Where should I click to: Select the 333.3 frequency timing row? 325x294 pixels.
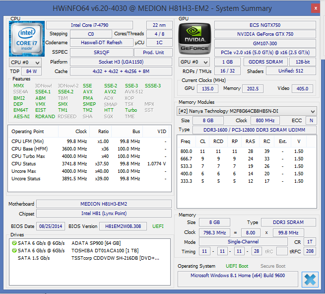[247, 181]
